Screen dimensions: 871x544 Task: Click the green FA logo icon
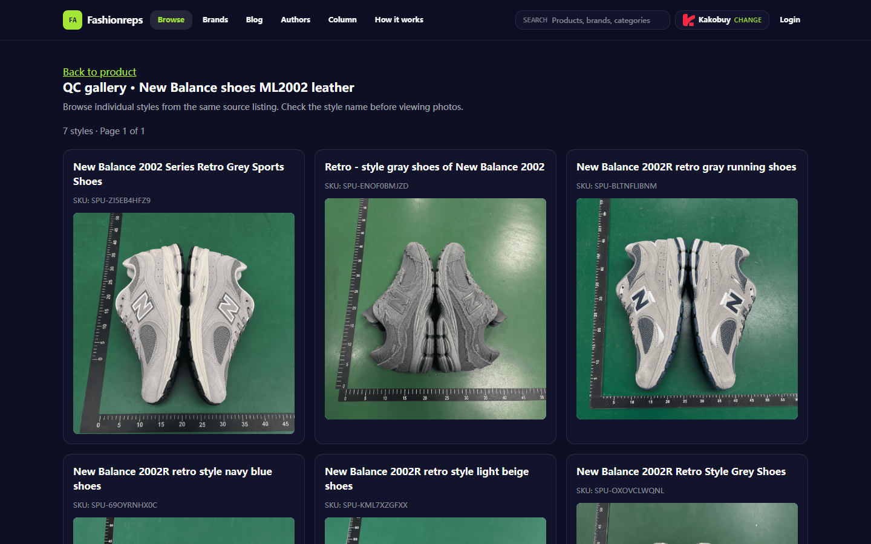coord(73,20)
